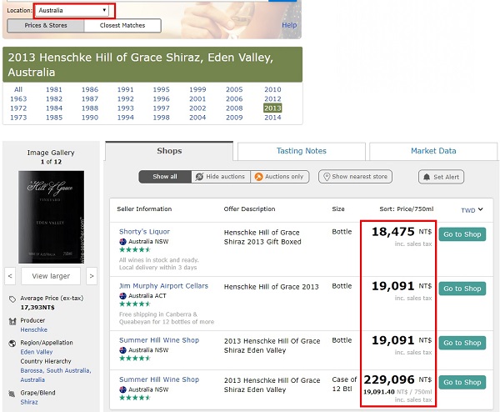The height and width of the screenshot is (412, 500).
Task: Open Shiraz grape link
Action: (29, 402)
